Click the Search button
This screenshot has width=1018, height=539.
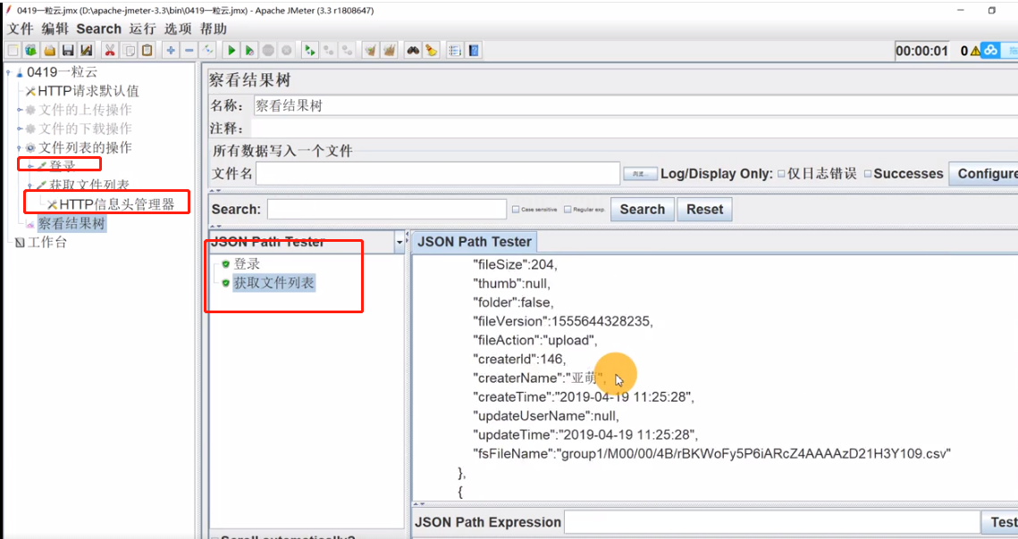pyautogui.click(x=642, y=210)
